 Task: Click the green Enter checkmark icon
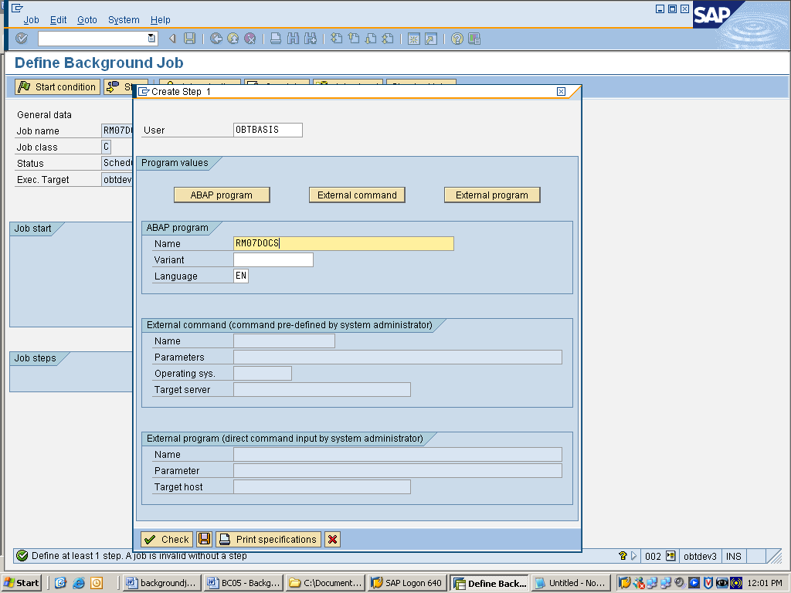click(22, 38)
